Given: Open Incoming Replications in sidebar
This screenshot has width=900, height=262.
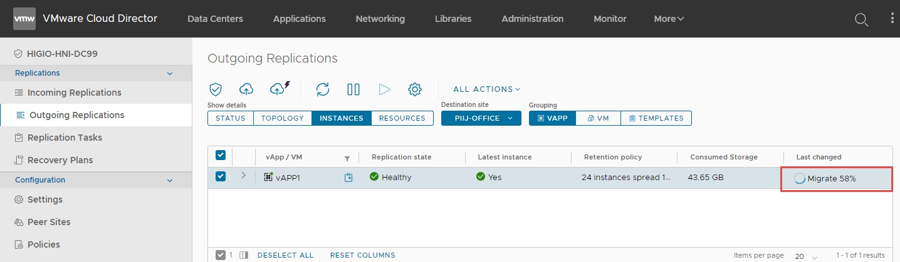Looking at the screenshot, I should (x=74, y=93).
